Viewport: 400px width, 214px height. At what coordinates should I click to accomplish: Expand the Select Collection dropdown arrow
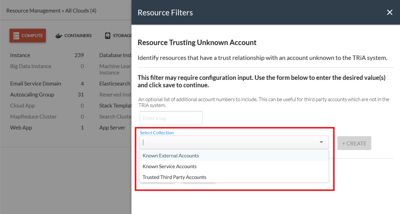[x=321, y=142]
